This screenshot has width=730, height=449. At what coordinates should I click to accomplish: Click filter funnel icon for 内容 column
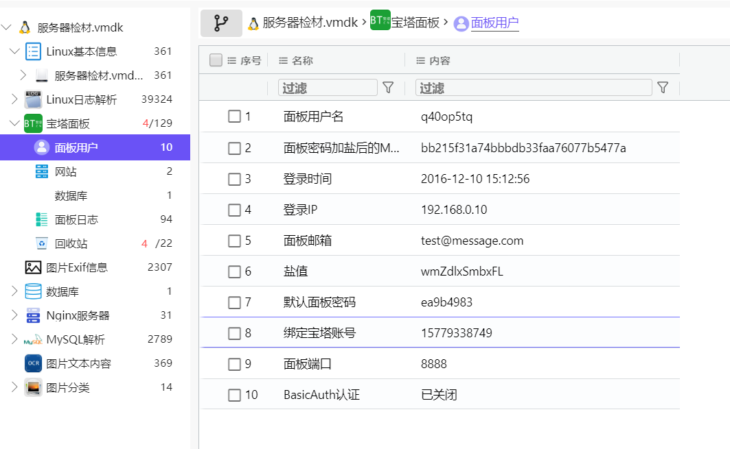pyautogui.click(x=663, y=87)
